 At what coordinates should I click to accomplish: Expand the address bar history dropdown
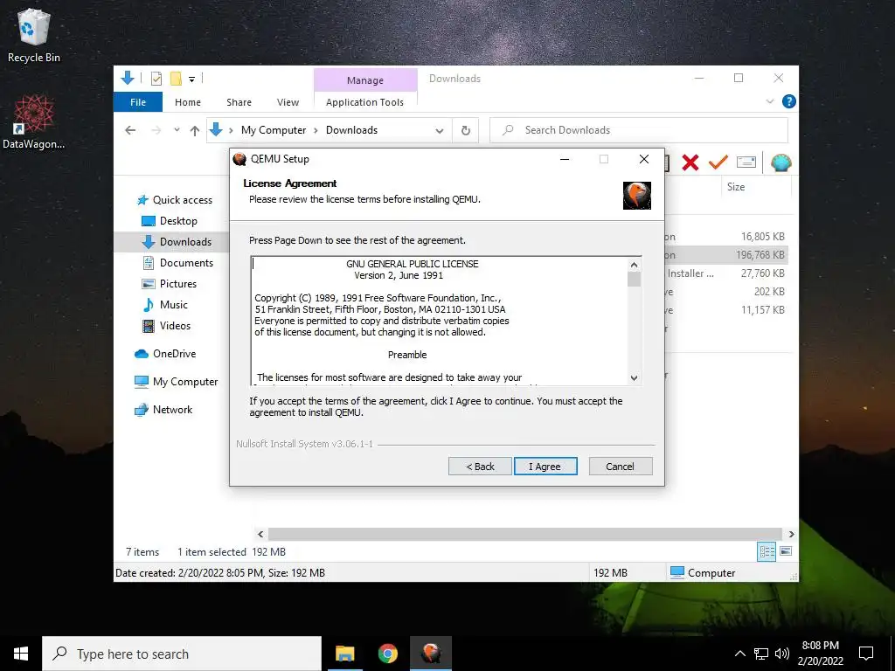pos(440,131)
